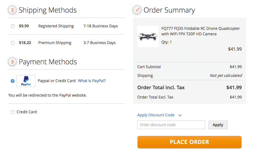The height and width of the screenshot is (153, 257).
Task: Select the $18.20 Premium Shipping radio button
Action: (13, 43)
